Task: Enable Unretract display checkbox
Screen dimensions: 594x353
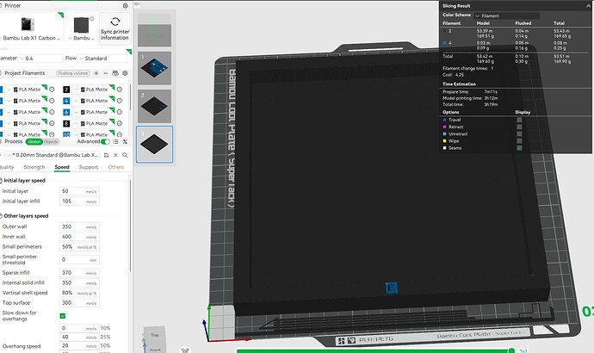Action: point(519,134)
